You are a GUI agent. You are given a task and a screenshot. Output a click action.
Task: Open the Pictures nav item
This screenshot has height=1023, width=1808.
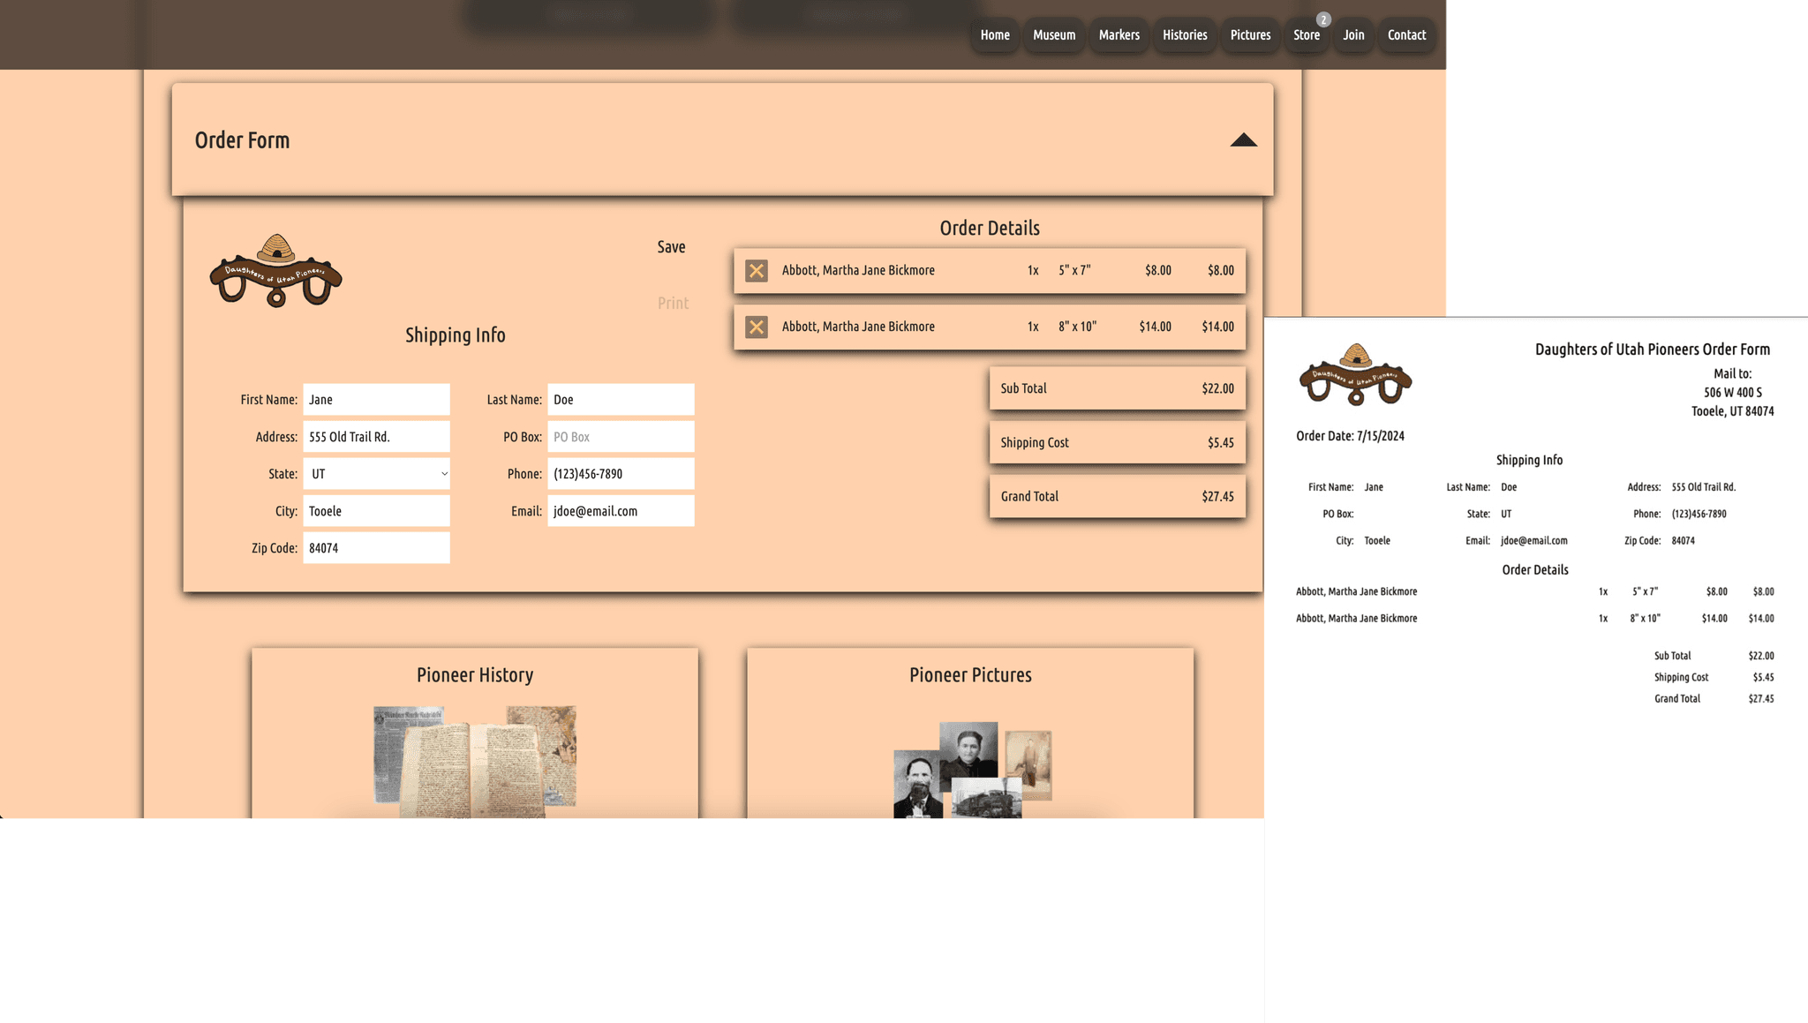1250,35
